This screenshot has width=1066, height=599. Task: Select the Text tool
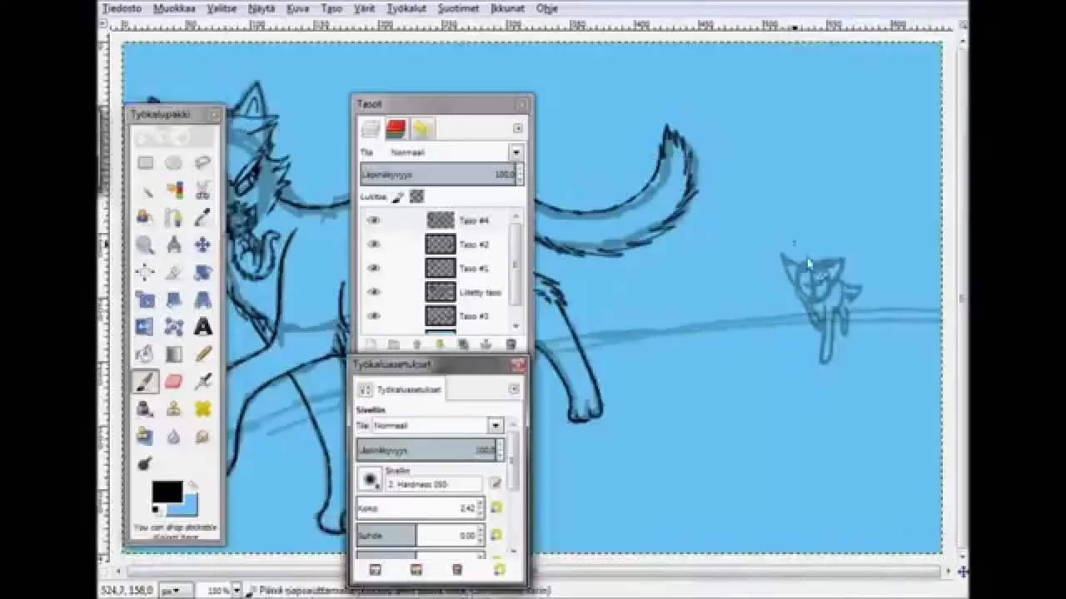tap(202, 327)
